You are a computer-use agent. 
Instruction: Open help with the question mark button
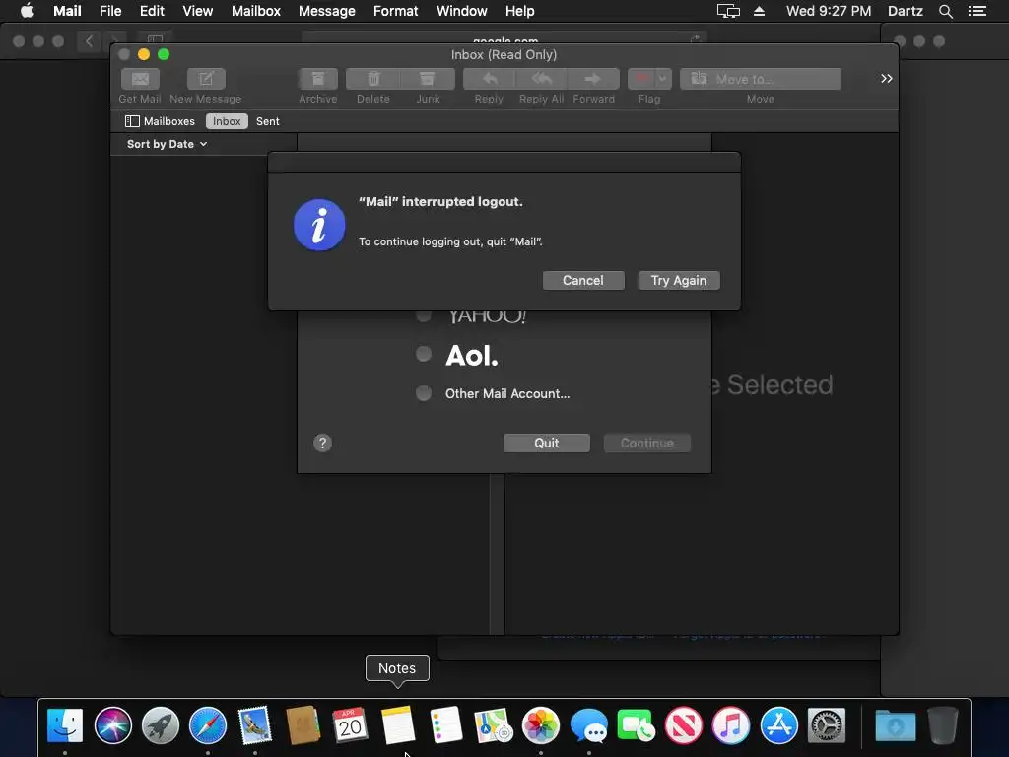tap(322, 443)
